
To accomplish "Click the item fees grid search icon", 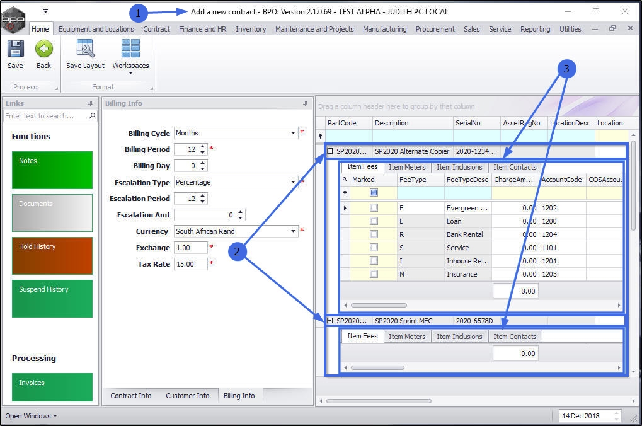I will point(345,180).
